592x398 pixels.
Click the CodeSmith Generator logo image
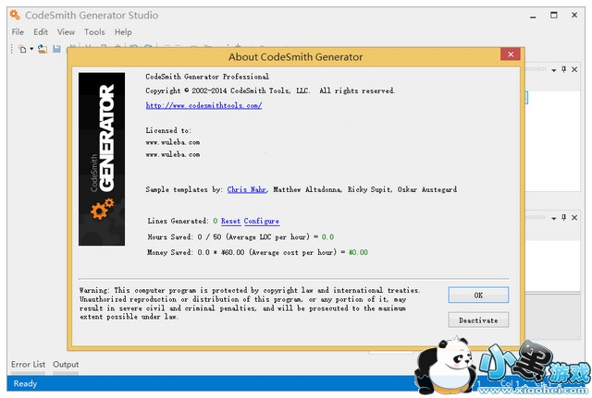tap(102, 159)
